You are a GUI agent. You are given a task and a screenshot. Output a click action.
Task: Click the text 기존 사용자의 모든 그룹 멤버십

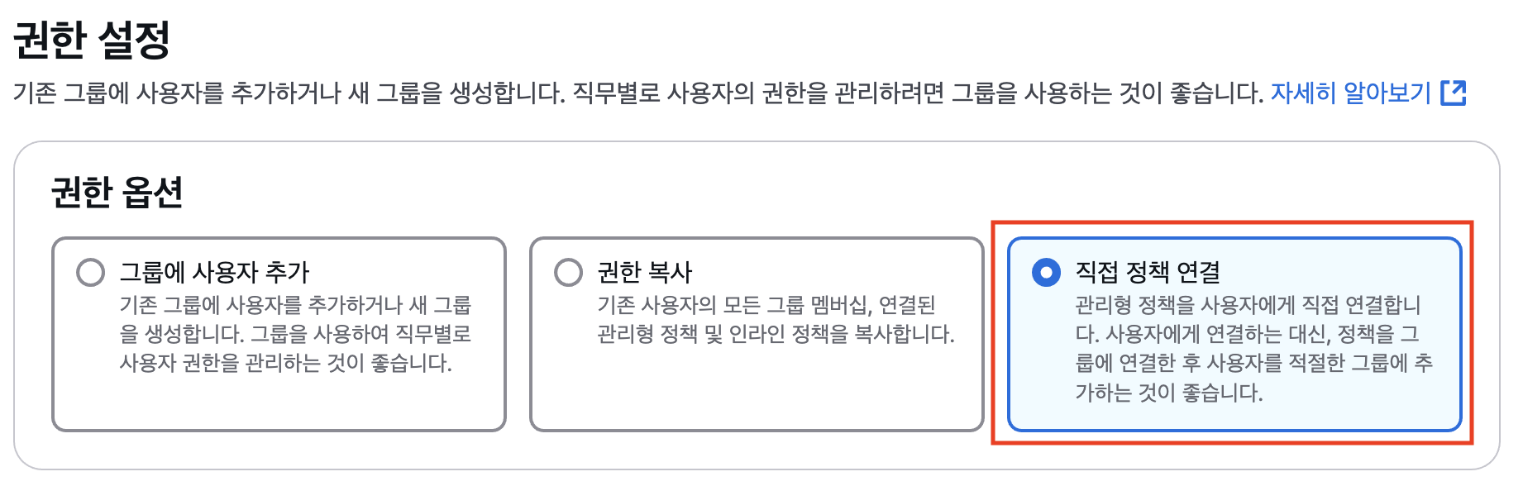[733, 305]
